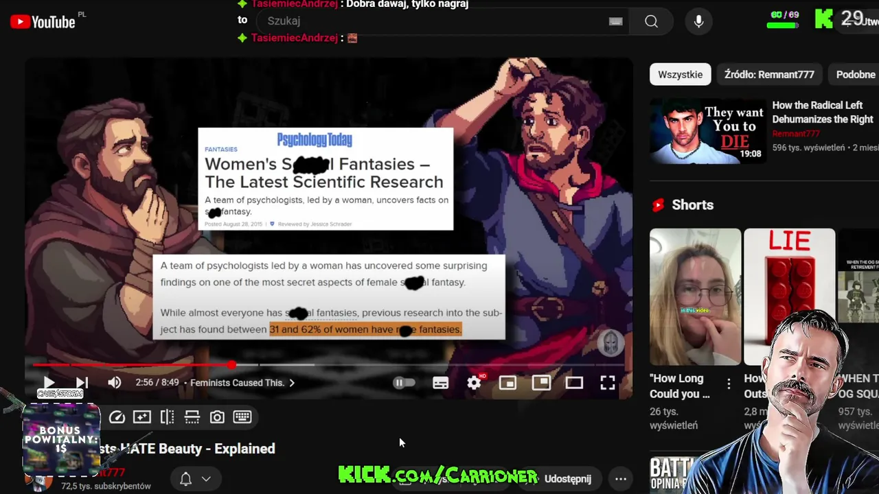This screenshot has width=879, height=494.
Task: Click the Udostępnij share button
Action: [567, 479]
